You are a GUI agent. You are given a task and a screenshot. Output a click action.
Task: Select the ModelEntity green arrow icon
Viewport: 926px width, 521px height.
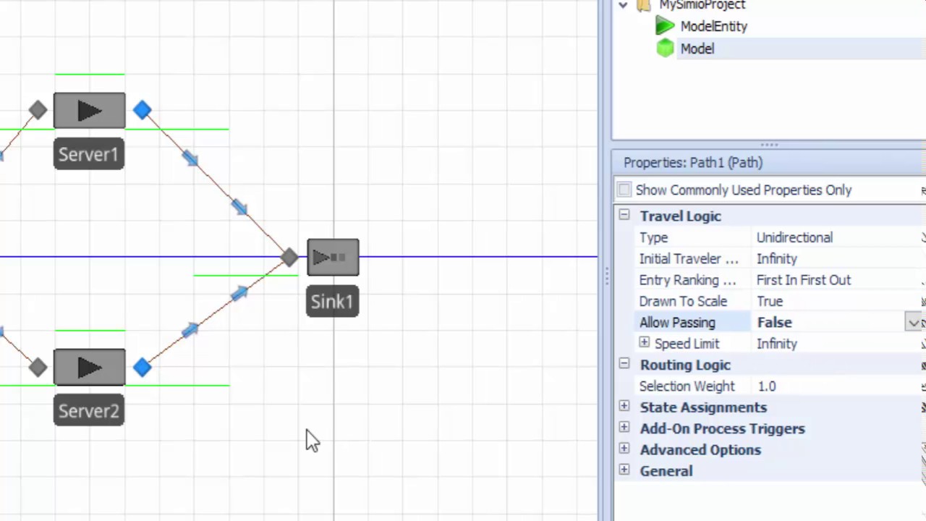665,26
